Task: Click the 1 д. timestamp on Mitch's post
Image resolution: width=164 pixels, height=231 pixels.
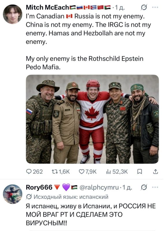Action: pos(120,8)
